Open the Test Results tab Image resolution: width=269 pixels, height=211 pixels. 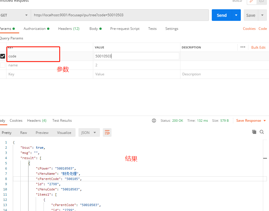(x=62, y=121)
